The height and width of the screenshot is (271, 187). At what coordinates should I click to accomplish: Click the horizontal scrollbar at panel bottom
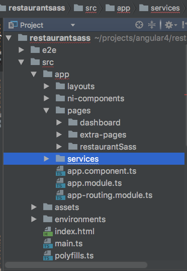[76, 265]
